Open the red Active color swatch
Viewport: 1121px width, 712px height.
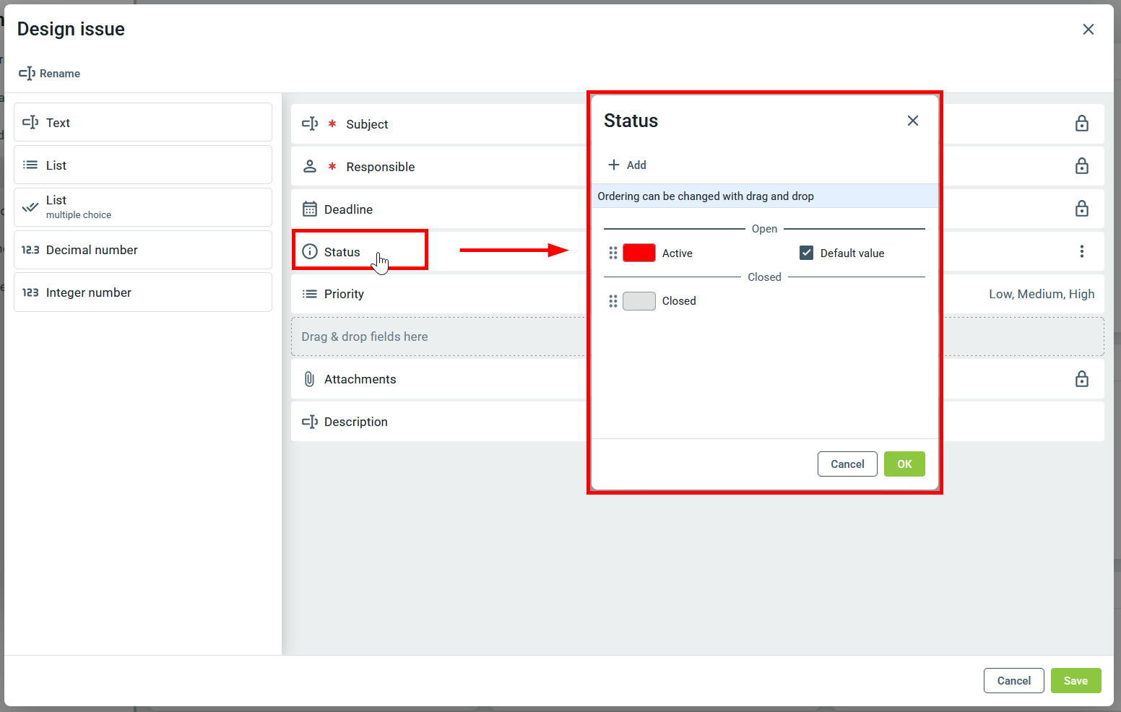coord(639,253)
